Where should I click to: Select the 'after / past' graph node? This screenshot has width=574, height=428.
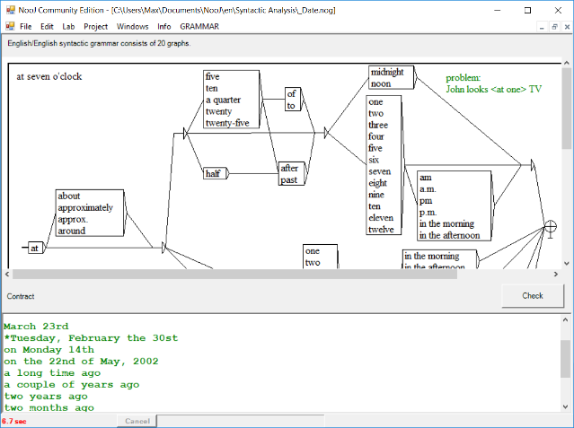[x=290, y=174]
